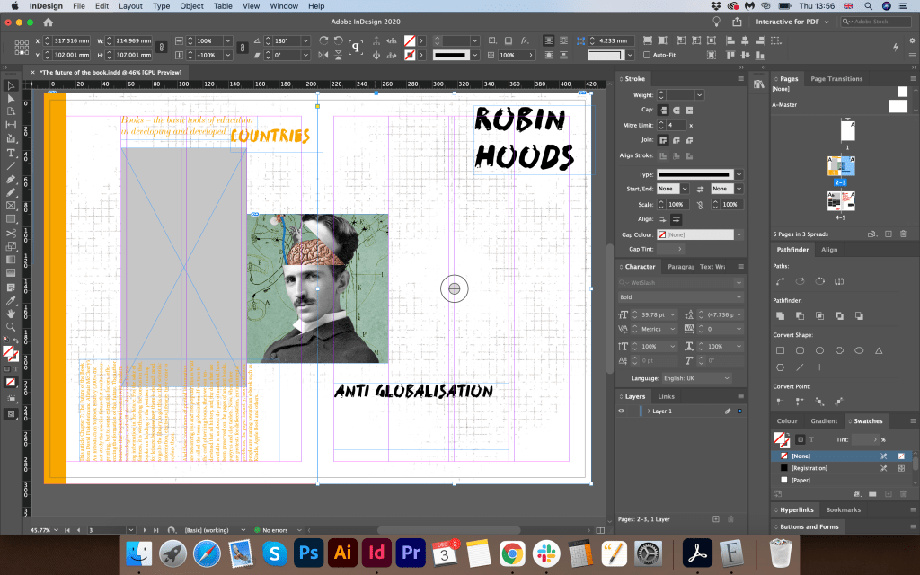The width and height of the screenshot is (920, 575).
Task: Open the Language dropdown showing English: UK
Action: click(697, 378)
